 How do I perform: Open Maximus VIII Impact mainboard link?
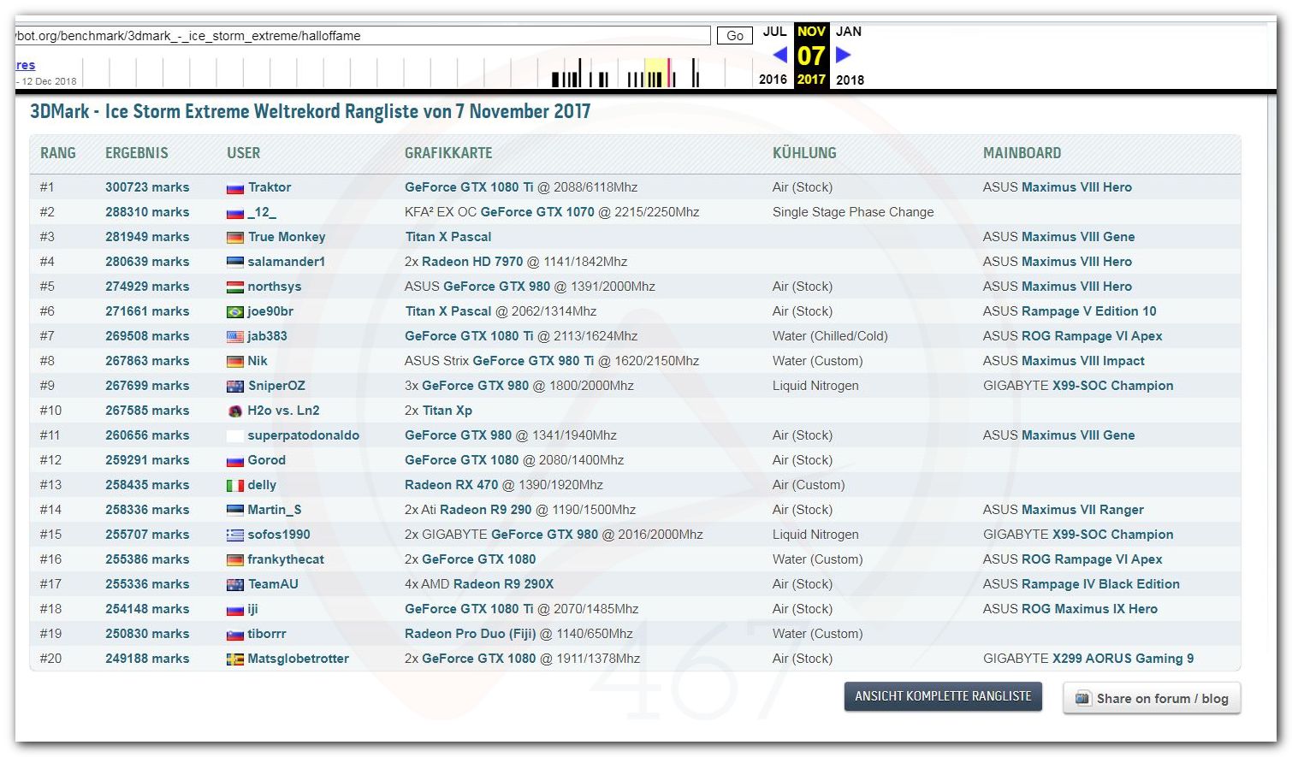click(1082, 361)
